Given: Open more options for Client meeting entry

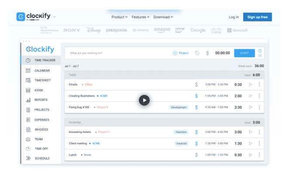Looking at the screenshot, I should click(x=259, y=143).
